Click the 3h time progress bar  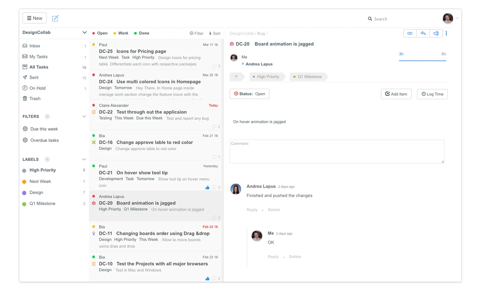tap(422, 60)
